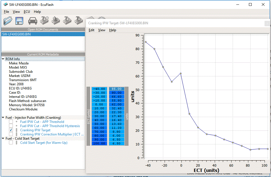Collapse Fuel - Injector Pulse Width (Cranking) group

click(3, 118)
